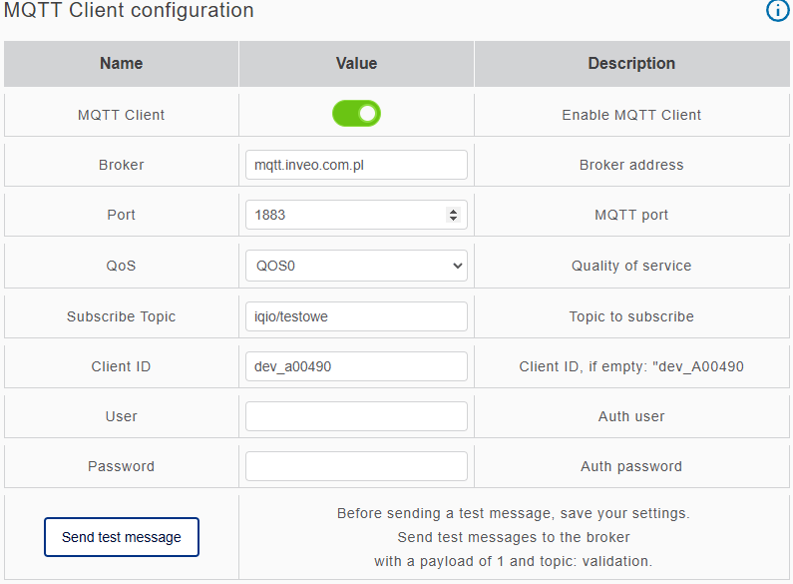Click into the Client ID field
793x584 pixels.
tap(356, 366)
